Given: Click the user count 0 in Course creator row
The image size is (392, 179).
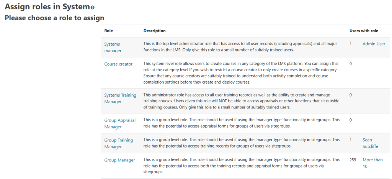Looking at the screenshot, I should click(x=351, y=64).
